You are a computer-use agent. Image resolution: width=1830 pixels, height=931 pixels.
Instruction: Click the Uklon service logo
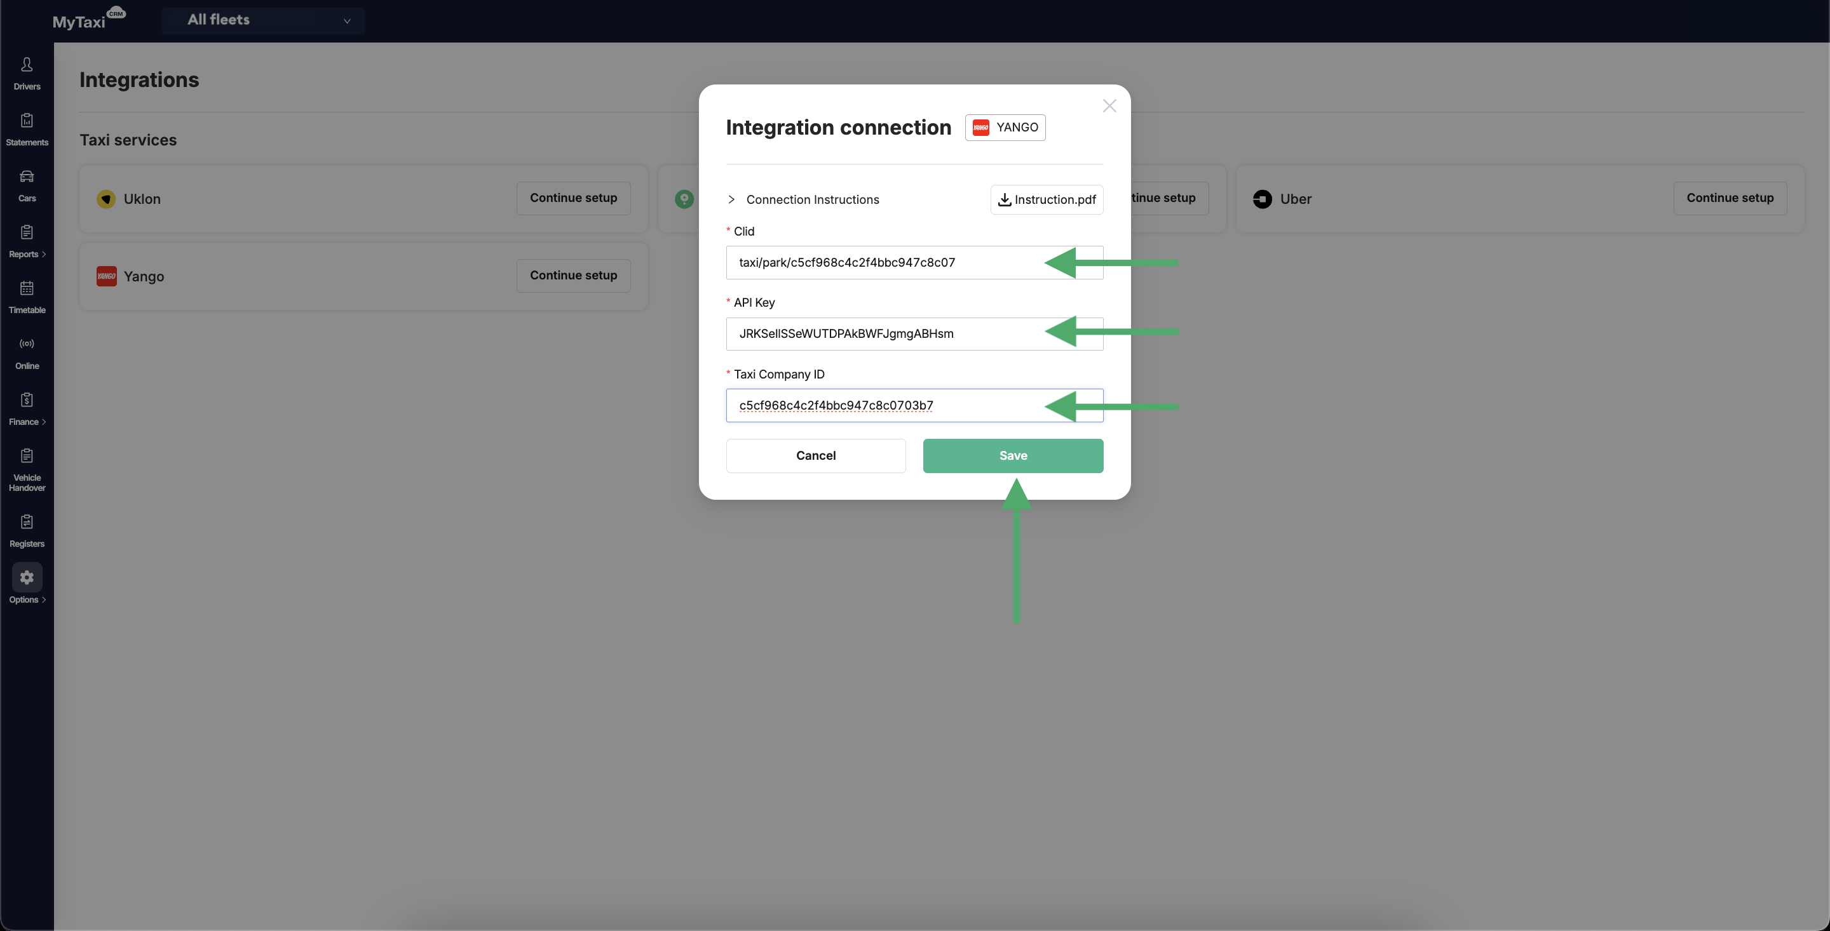106,199
